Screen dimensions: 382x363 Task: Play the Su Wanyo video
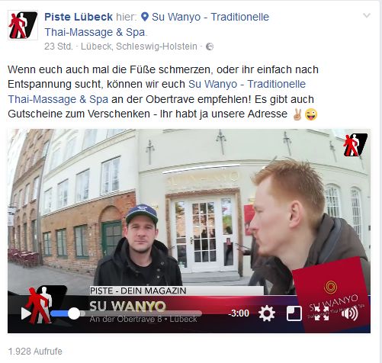[x=26, y=313]
